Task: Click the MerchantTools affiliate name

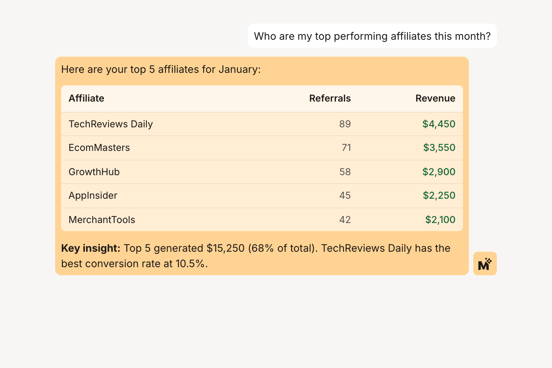Action: (102, 219)
